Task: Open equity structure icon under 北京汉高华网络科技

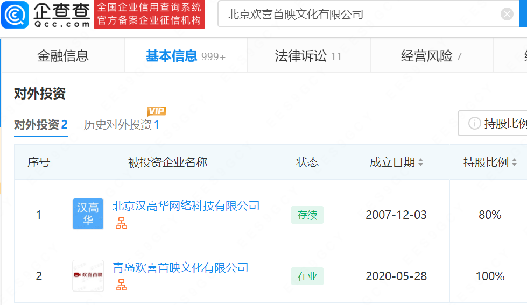Action: point(121,223)
